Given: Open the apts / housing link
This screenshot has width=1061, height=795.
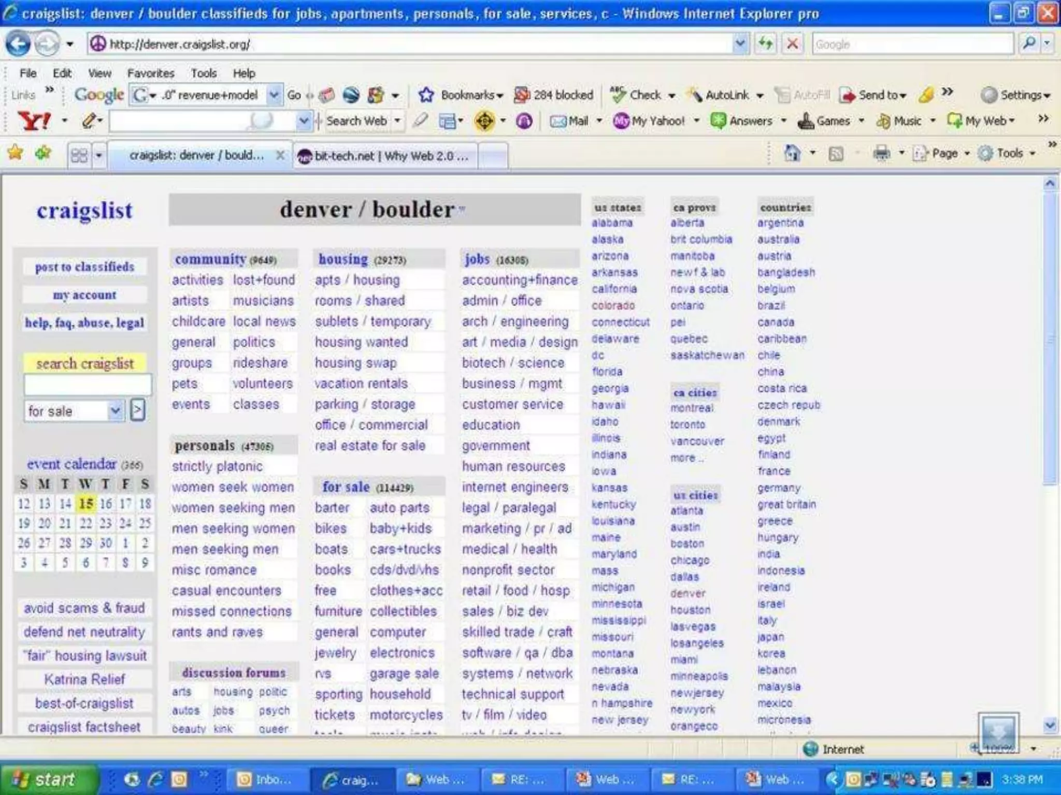Looking at the screenshot, I should point(357,280).
